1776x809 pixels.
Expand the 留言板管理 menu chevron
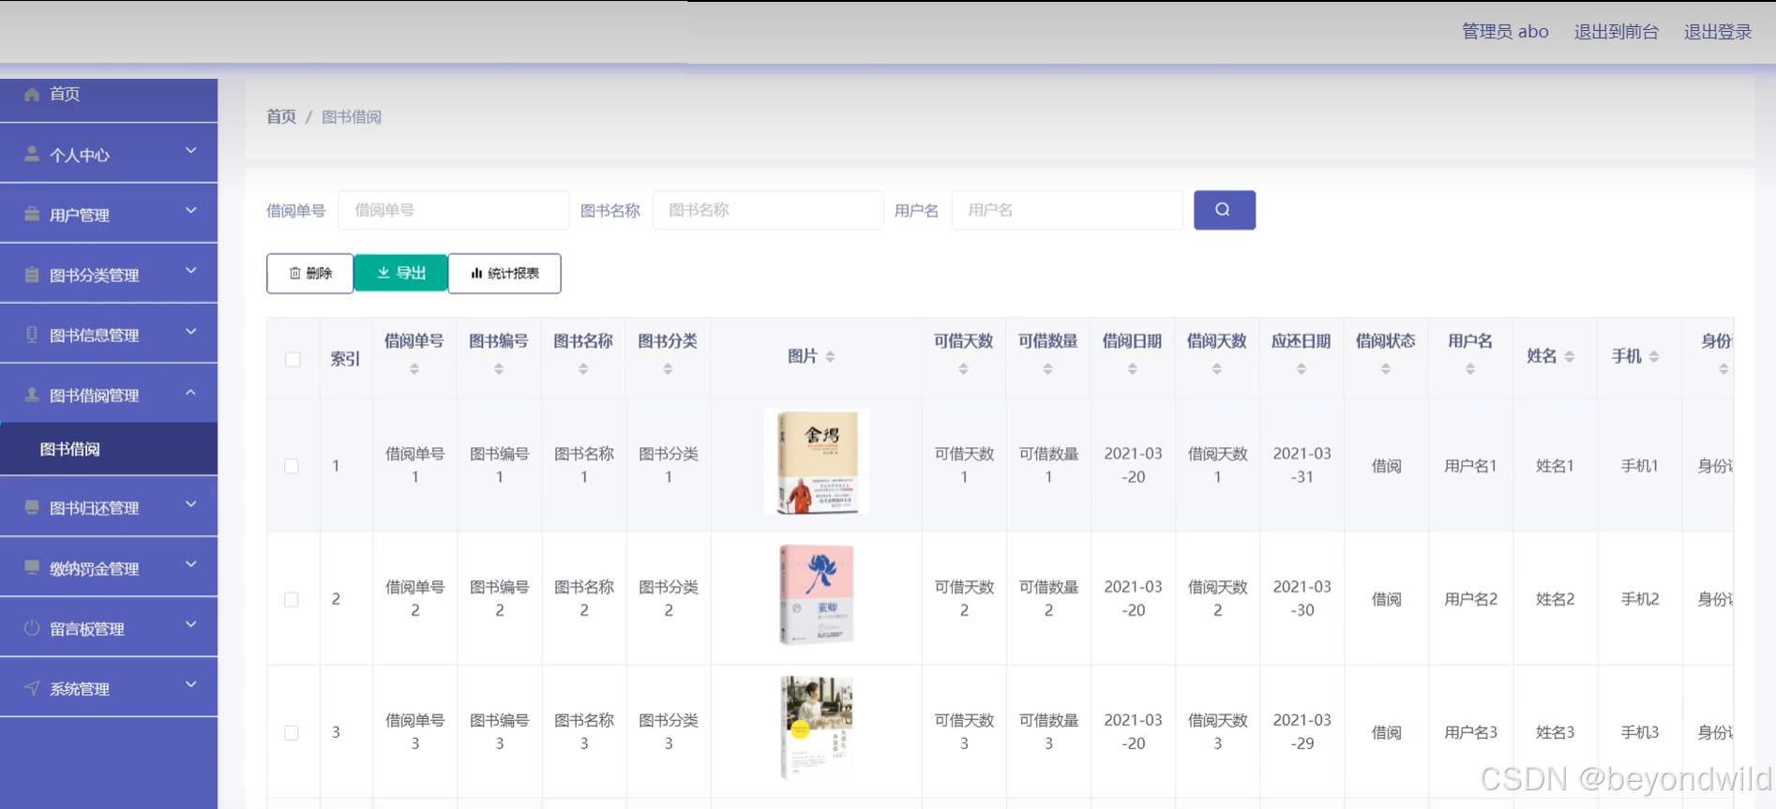click(191, 624)
